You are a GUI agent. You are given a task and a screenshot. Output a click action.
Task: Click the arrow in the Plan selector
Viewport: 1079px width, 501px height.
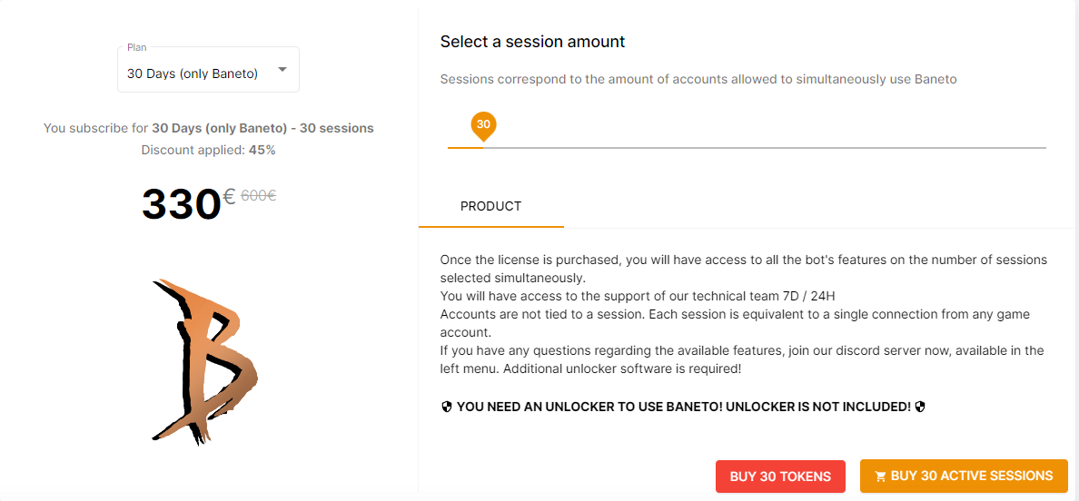282,70
